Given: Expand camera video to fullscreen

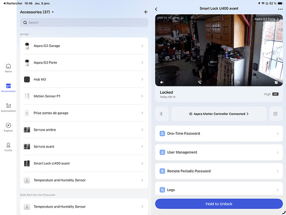Looking at the screenshot, I should [276, 82].
